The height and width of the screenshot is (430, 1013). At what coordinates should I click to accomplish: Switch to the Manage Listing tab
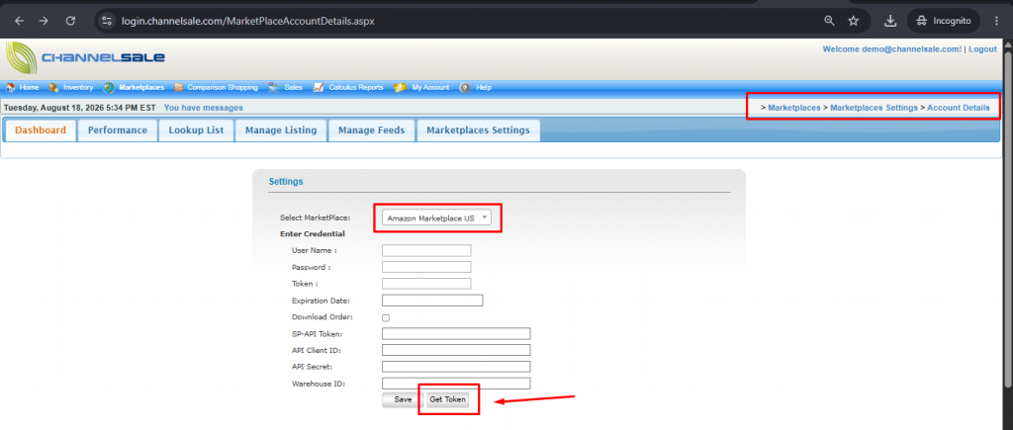[281, 130]
